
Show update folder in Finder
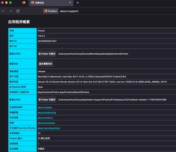(x=47, y=54)
